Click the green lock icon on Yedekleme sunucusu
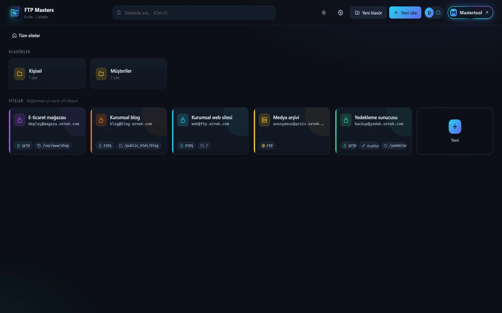The image size is (502, 313). [x=346, y=120]
